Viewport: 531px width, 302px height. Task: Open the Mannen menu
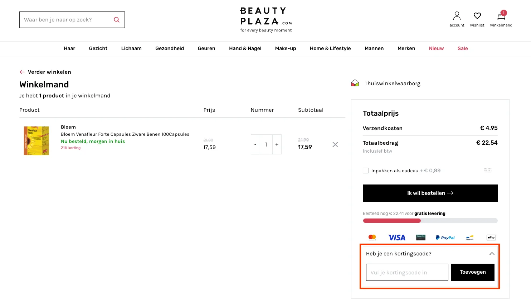[374, 48]
